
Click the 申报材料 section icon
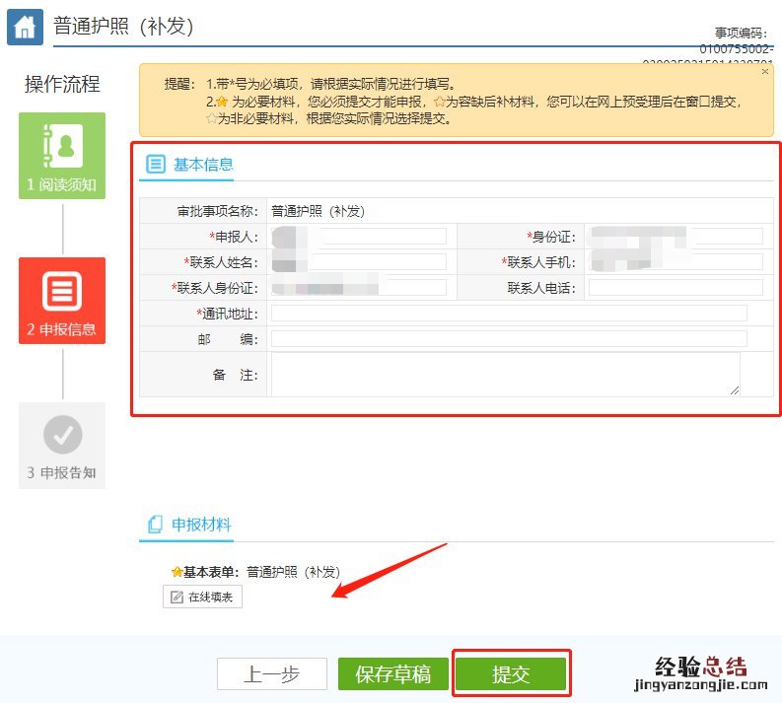click(155, 526)
